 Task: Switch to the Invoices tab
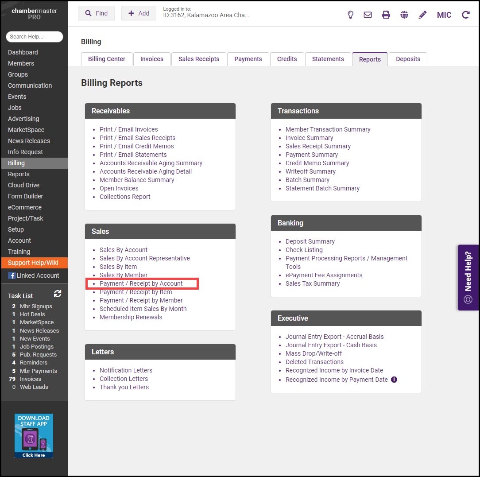coord(152,59)
